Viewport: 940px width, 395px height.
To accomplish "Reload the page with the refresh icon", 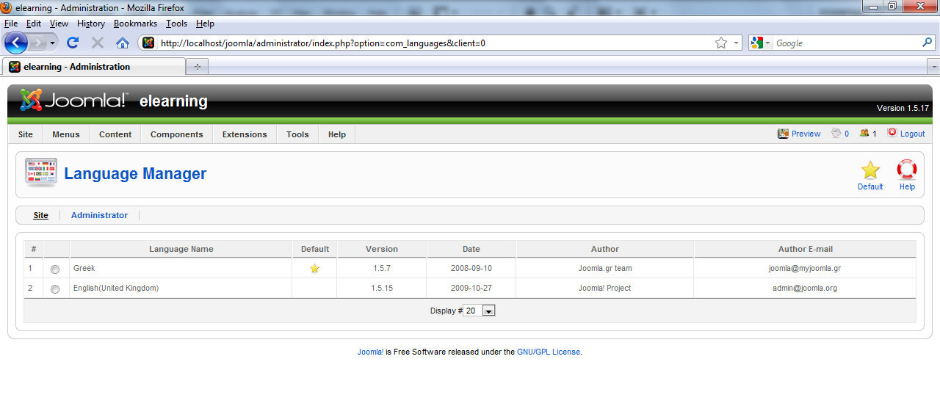I will [73, 43].
